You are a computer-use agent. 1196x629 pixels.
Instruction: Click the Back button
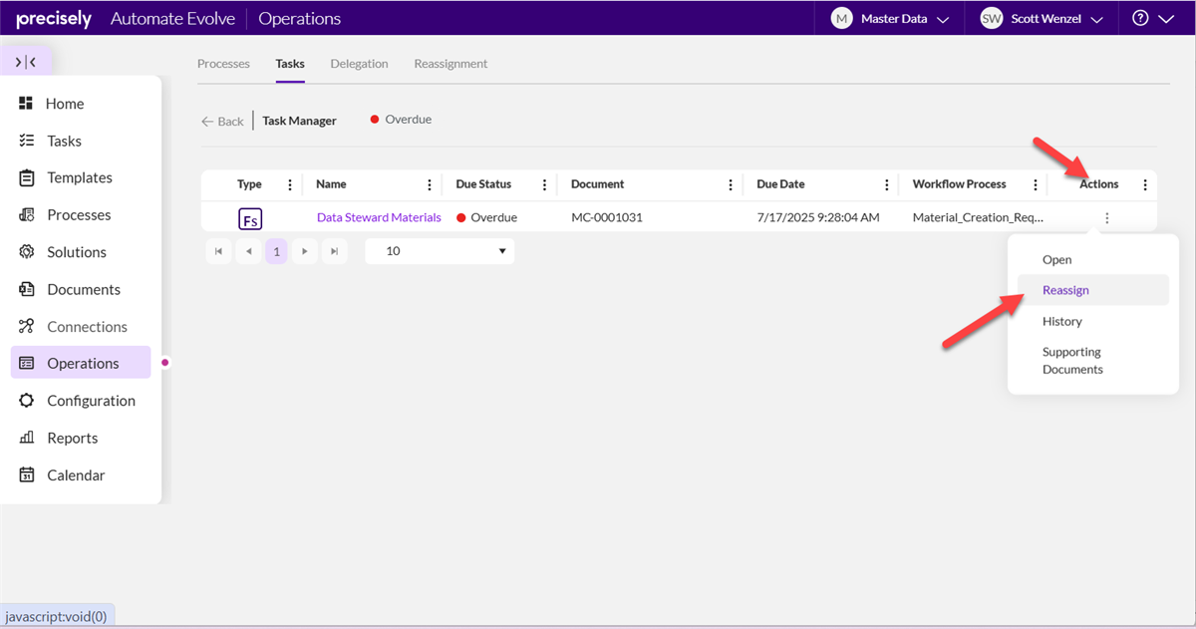(x=222, y=121)
